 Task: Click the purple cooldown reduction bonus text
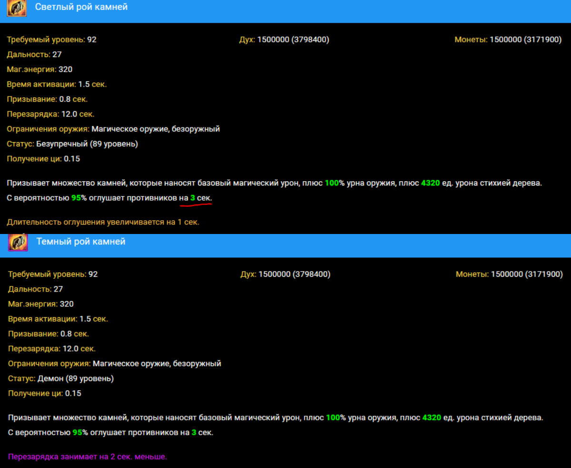88,457
